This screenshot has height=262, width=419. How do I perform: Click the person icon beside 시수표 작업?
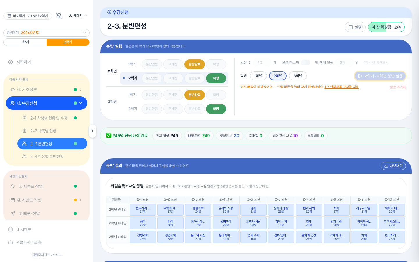(x=13, y=186)
